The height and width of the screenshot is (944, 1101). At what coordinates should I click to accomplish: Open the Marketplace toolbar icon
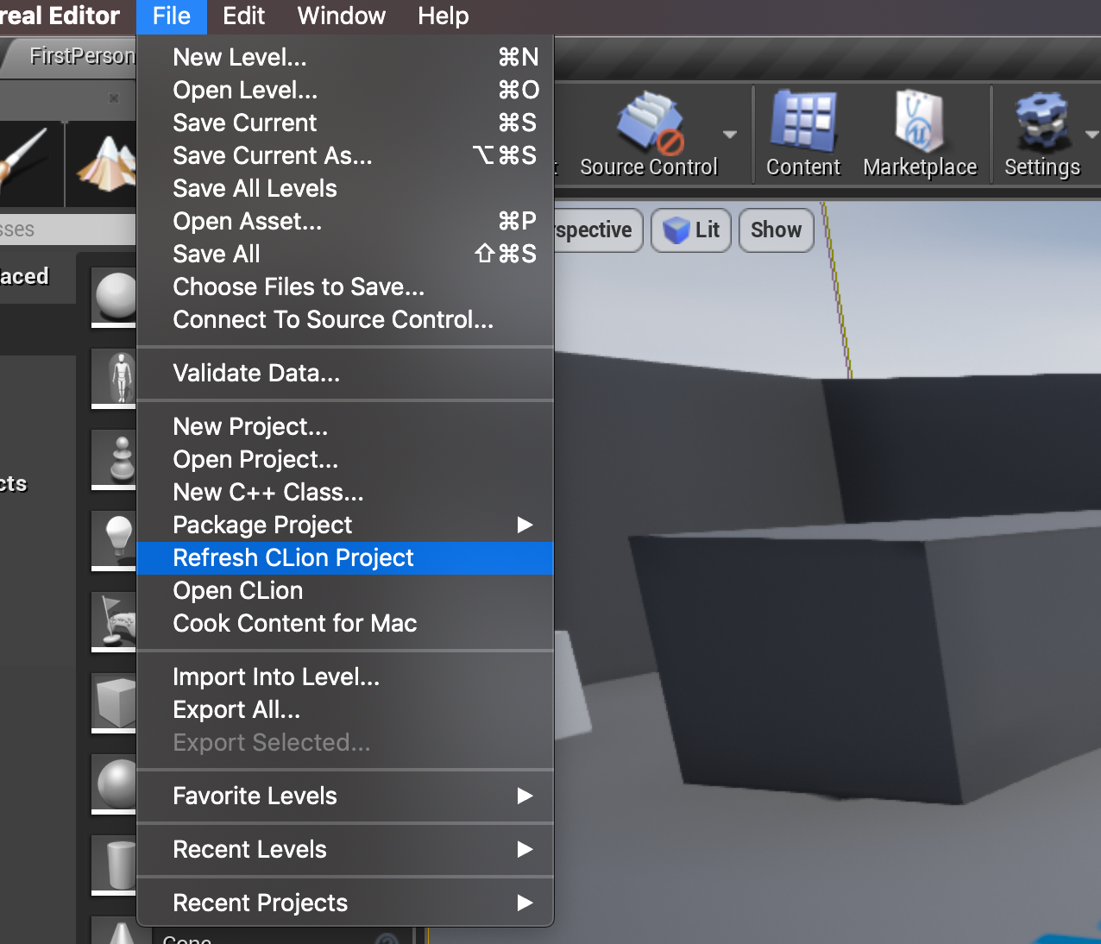pos(920,135)
